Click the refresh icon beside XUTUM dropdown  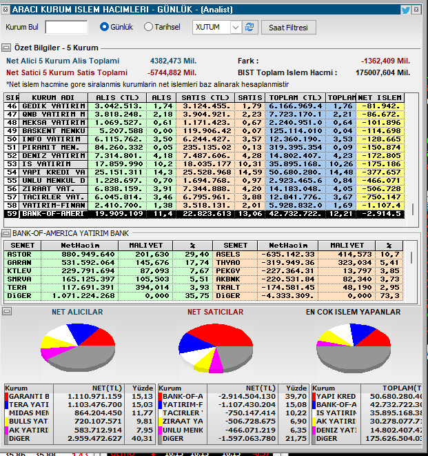pyautogui.click(x=250, y=27)
